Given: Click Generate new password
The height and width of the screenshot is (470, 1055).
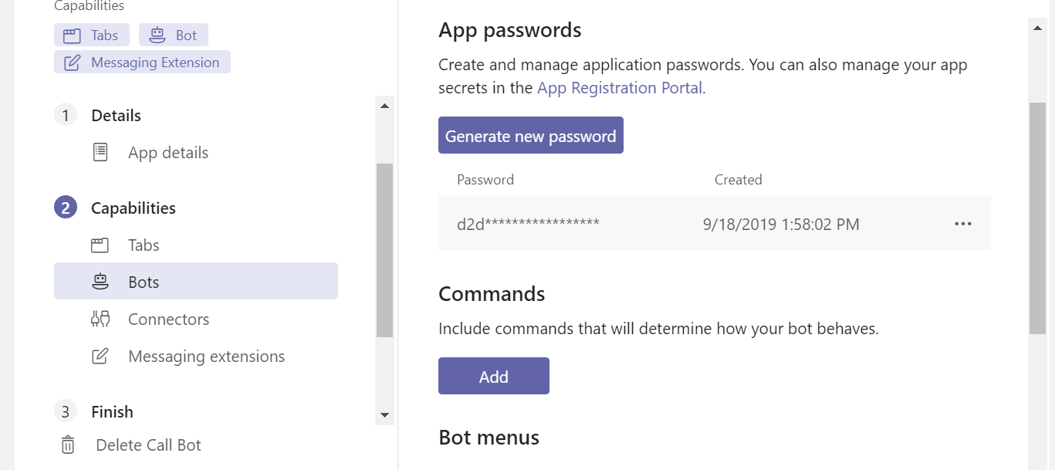Looking at the screenshot, I should tap(530, 134).
